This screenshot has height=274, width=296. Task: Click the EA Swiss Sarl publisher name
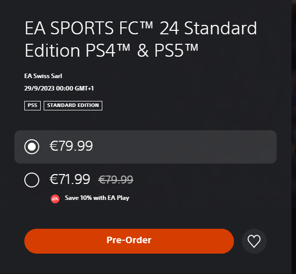[x=43, y=76]
